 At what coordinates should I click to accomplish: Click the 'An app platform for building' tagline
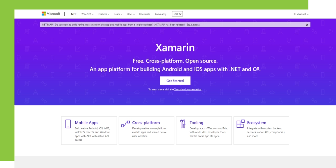tap(175, 70)
